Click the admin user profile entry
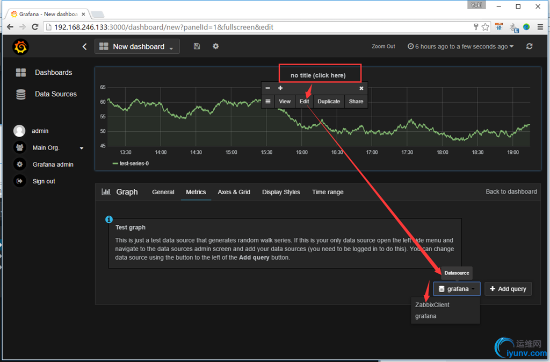 pyautogui.click(x=31, y=131)
